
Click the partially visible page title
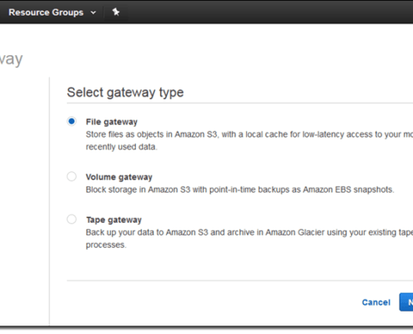click(11, 59)
